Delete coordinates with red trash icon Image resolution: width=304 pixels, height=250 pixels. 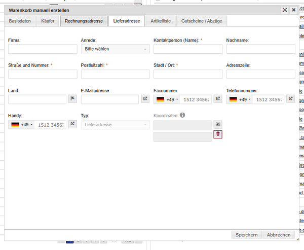tap(218, 134)
